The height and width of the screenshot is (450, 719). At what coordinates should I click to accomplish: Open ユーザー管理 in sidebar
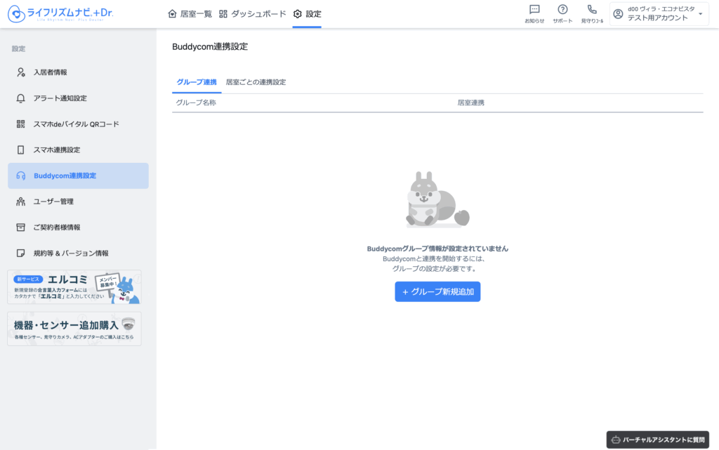pos(78,201)
